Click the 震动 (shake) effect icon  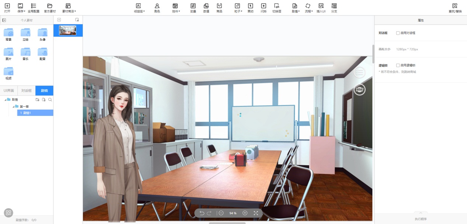[250, 8]
